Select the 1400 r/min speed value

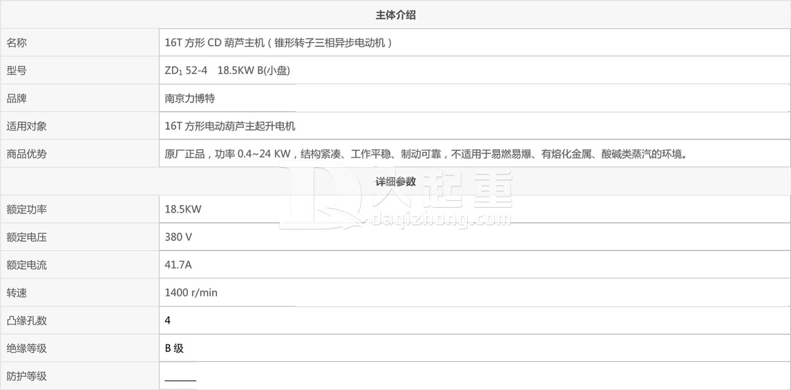click(x=191, y=293)
